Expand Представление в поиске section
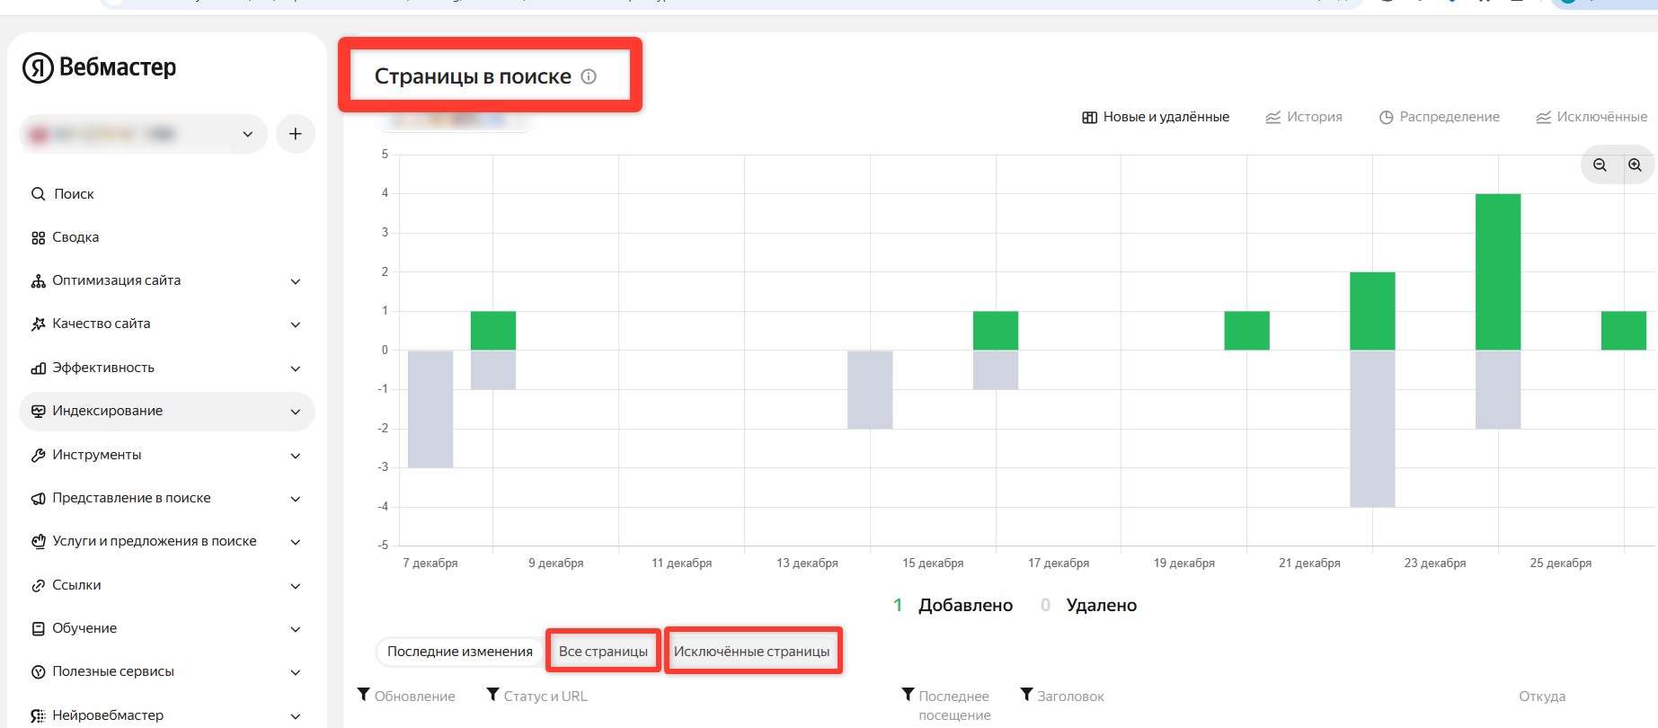Viewport: 1658px width, 728px height. [x=295, y=499]
